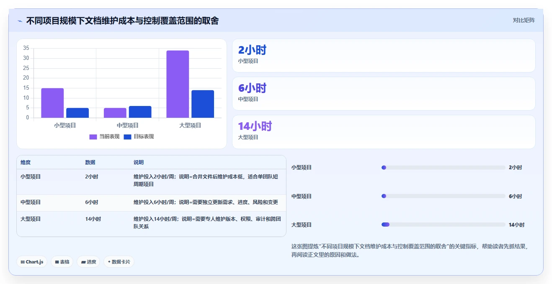Viewport: 552px width, 284px height.
Task: Click 小型项目 label beside progress bar
Action: (x=302, y=168)
